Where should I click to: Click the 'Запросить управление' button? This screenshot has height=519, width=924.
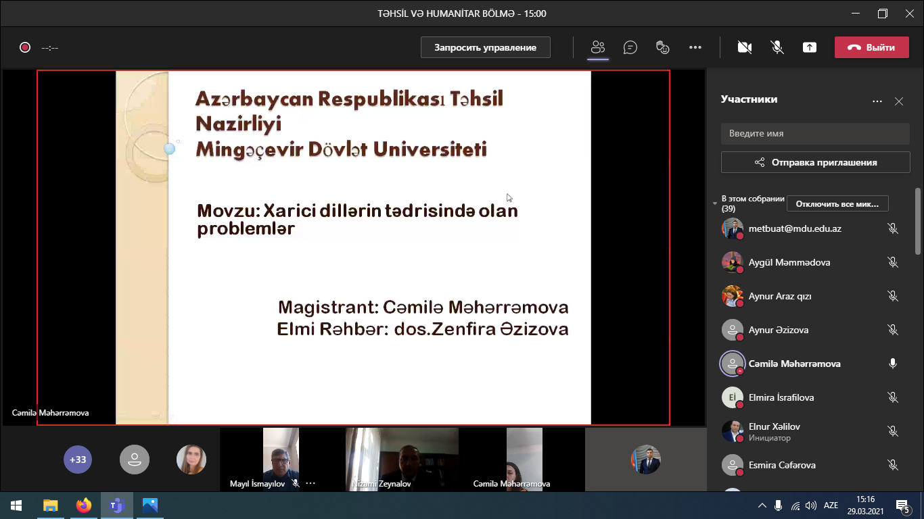click(x=485, y=47)
